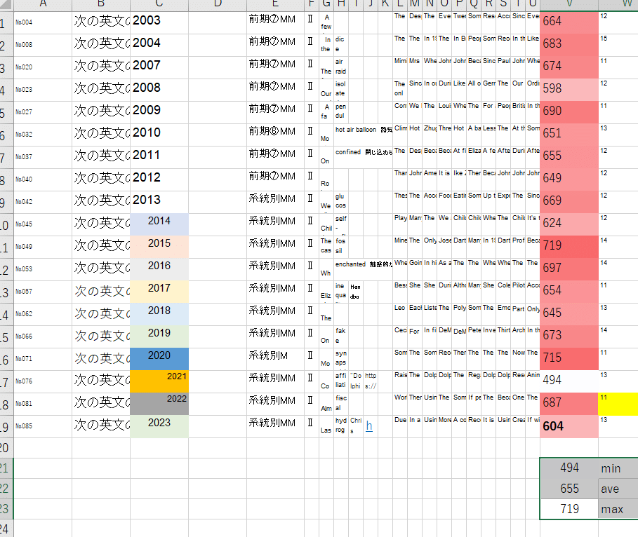This screenshot has width=638, height=537.
Task: Select the 494 cell in row 17
Action: [569, 381]
